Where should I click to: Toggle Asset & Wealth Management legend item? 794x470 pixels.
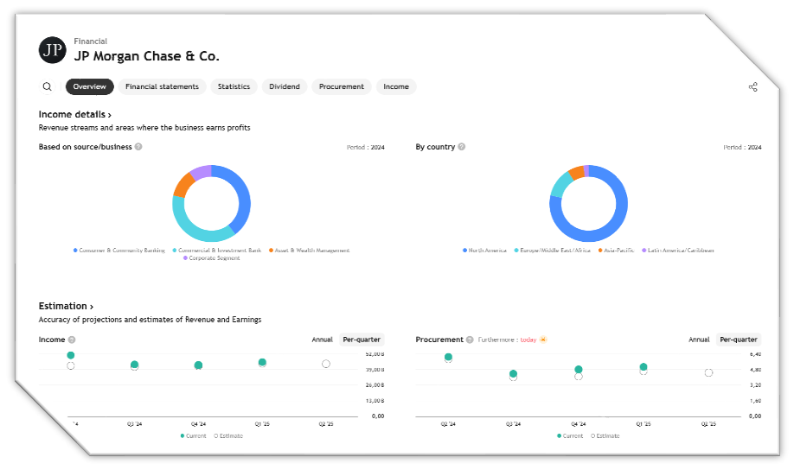(309, 251)
